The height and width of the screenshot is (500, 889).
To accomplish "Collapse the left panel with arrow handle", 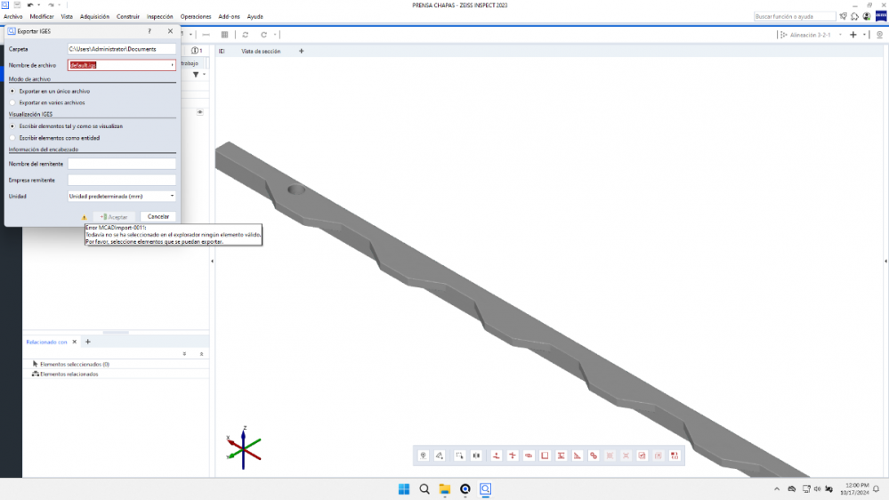I will click(212, 262).
